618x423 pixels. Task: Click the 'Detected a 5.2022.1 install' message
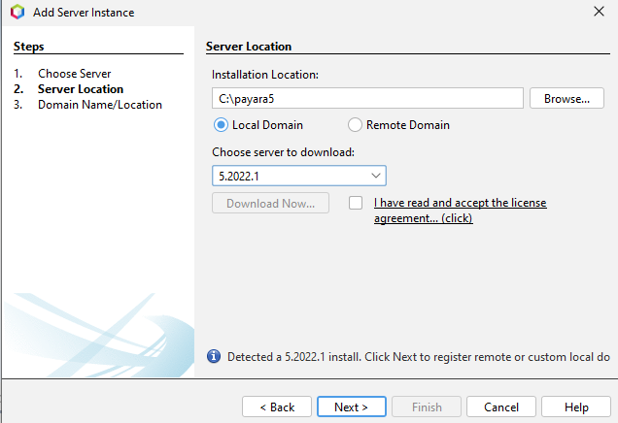[x=419, y=357]
